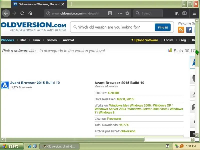Click the Stats bar chart icon
This screenshot has height=150, width=200.
(x=170, y=50)
